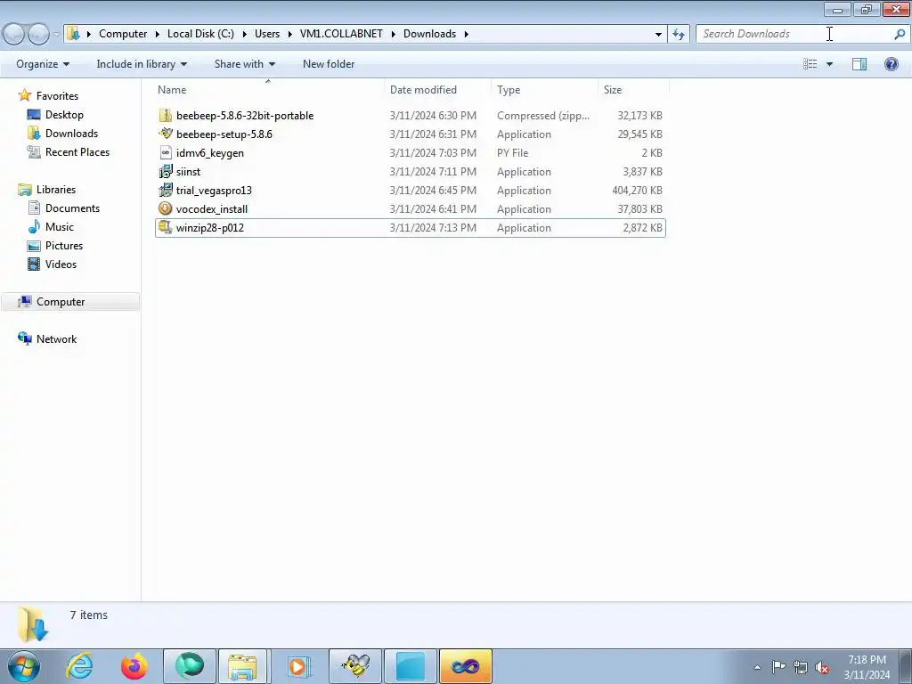Click the 3/11/2024 6:41 PM date cell
The image size is (912, 684).
[x=433, y=208]
